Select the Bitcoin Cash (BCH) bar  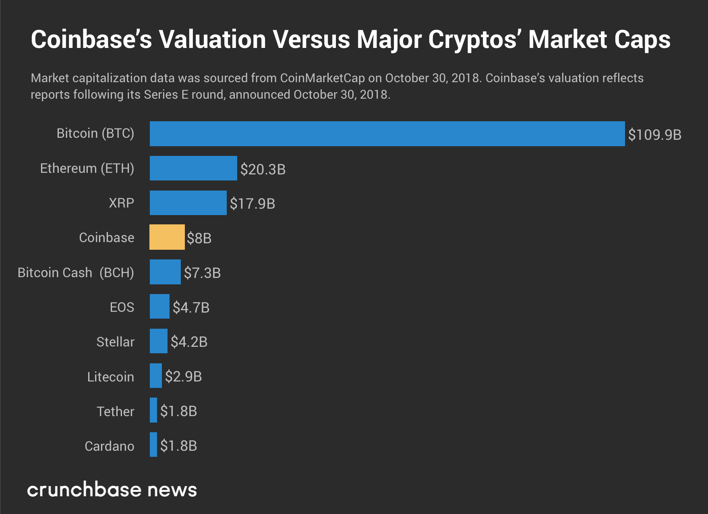165,272
